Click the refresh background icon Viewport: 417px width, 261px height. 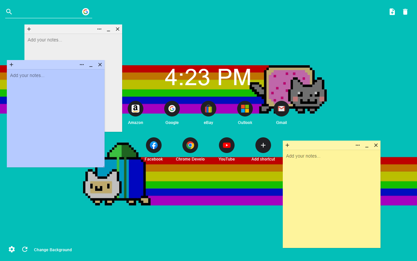click(x=25, y=249)
